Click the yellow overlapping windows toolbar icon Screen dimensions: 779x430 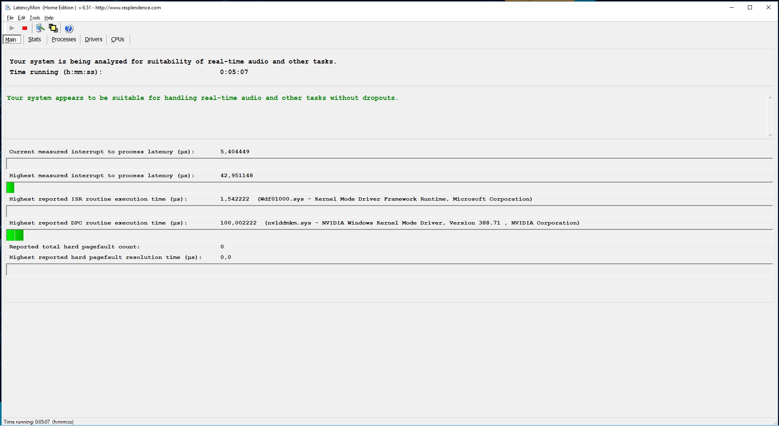(x=53, y=28)
